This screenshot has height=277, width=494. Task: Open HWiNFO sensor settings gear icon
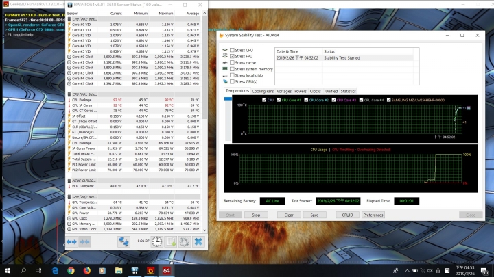pyautogui.click(x=185, y=241)
